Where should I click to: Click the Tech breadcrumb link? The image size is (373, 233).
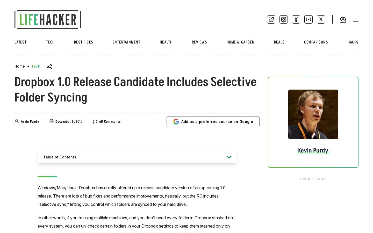point(36,66)
